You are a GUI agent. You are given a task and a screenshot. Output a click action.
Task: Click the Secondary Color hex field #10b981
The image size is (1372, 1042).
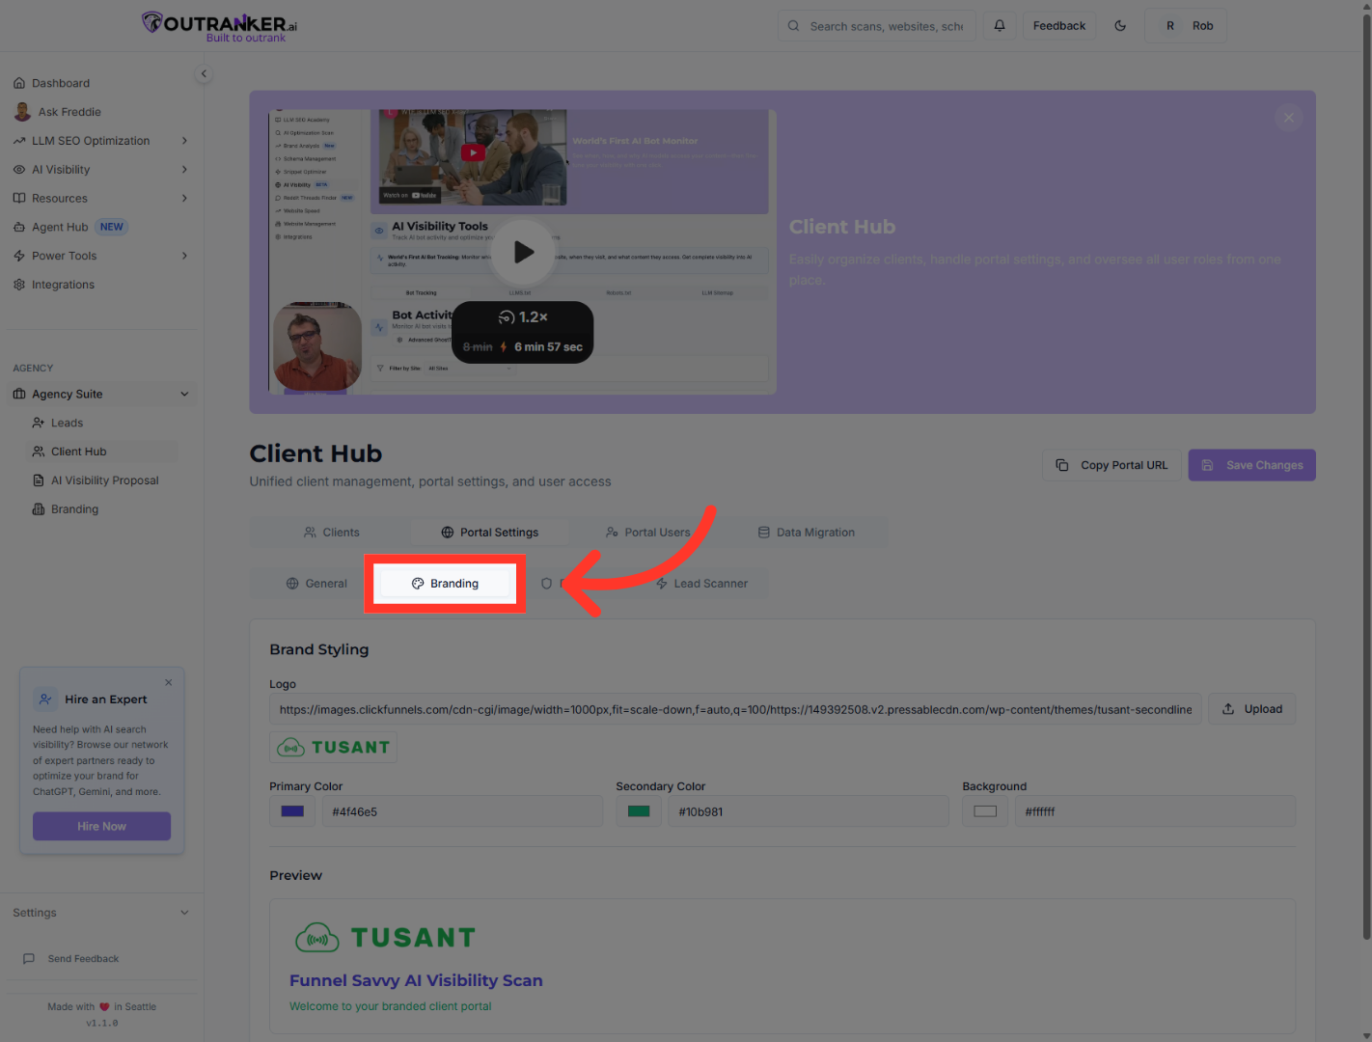pyautogui.click(x=809, y=811)
